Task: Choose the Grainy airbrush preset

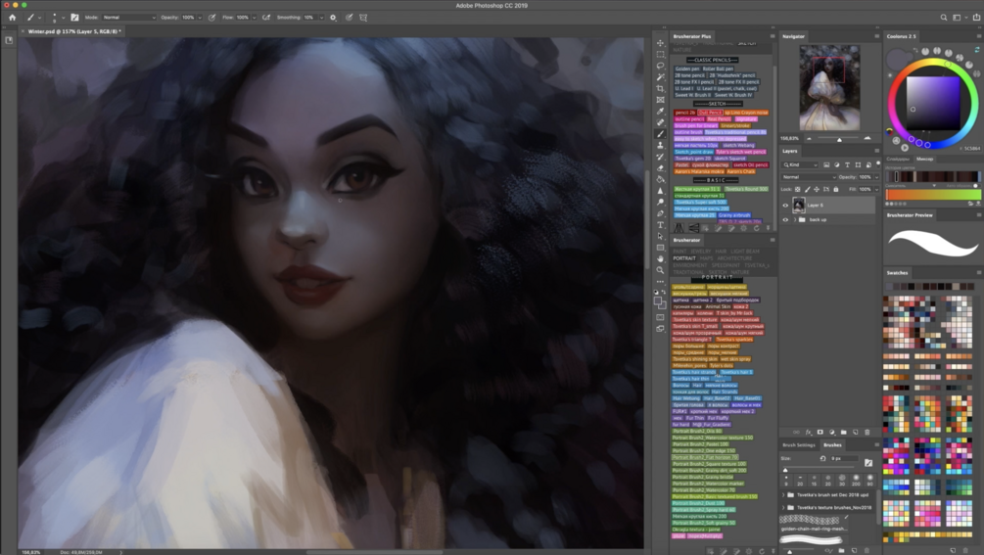Action: click(x=734, y=215)
